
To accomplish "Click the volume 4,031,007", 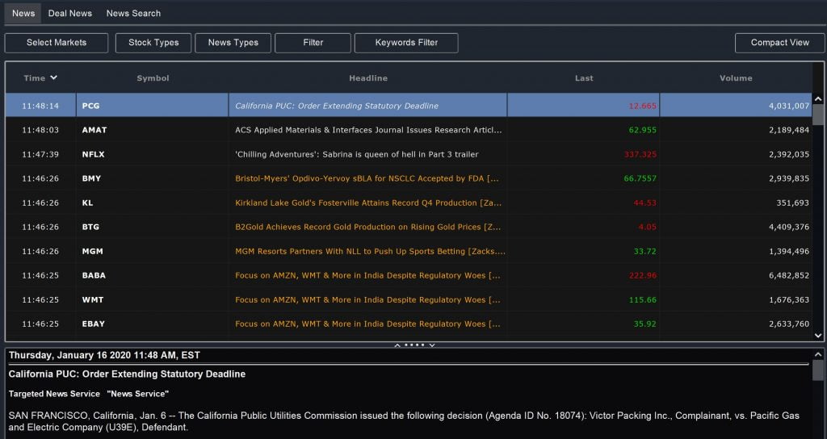I will (x=789, y=106).
